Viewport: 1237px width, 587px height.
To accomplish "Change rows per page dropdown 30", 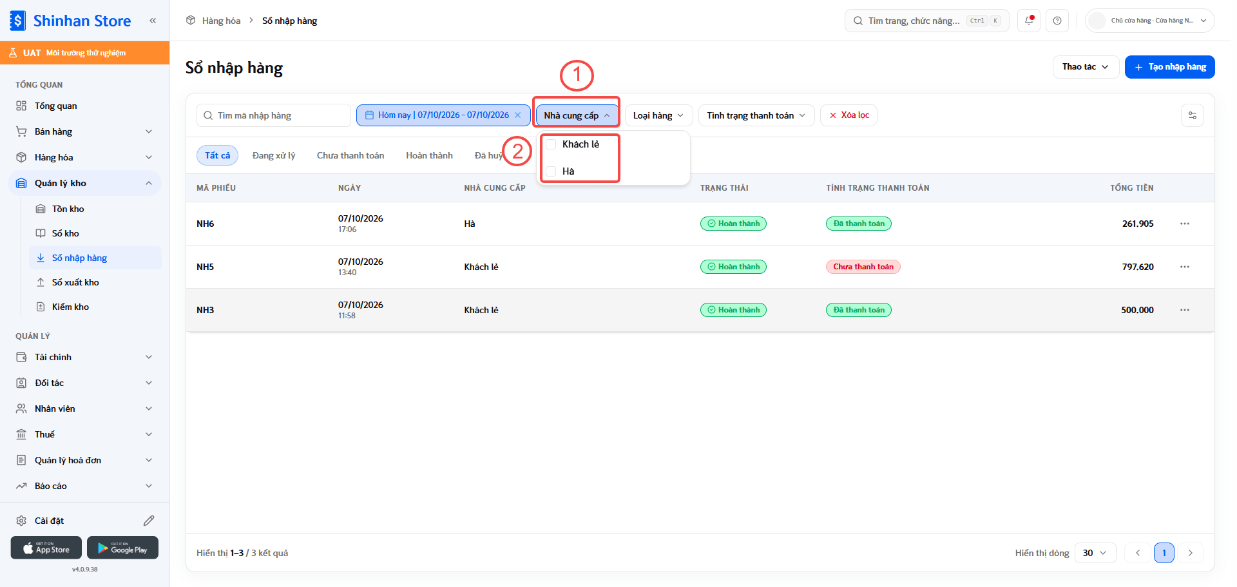I will click(1095, 553).
